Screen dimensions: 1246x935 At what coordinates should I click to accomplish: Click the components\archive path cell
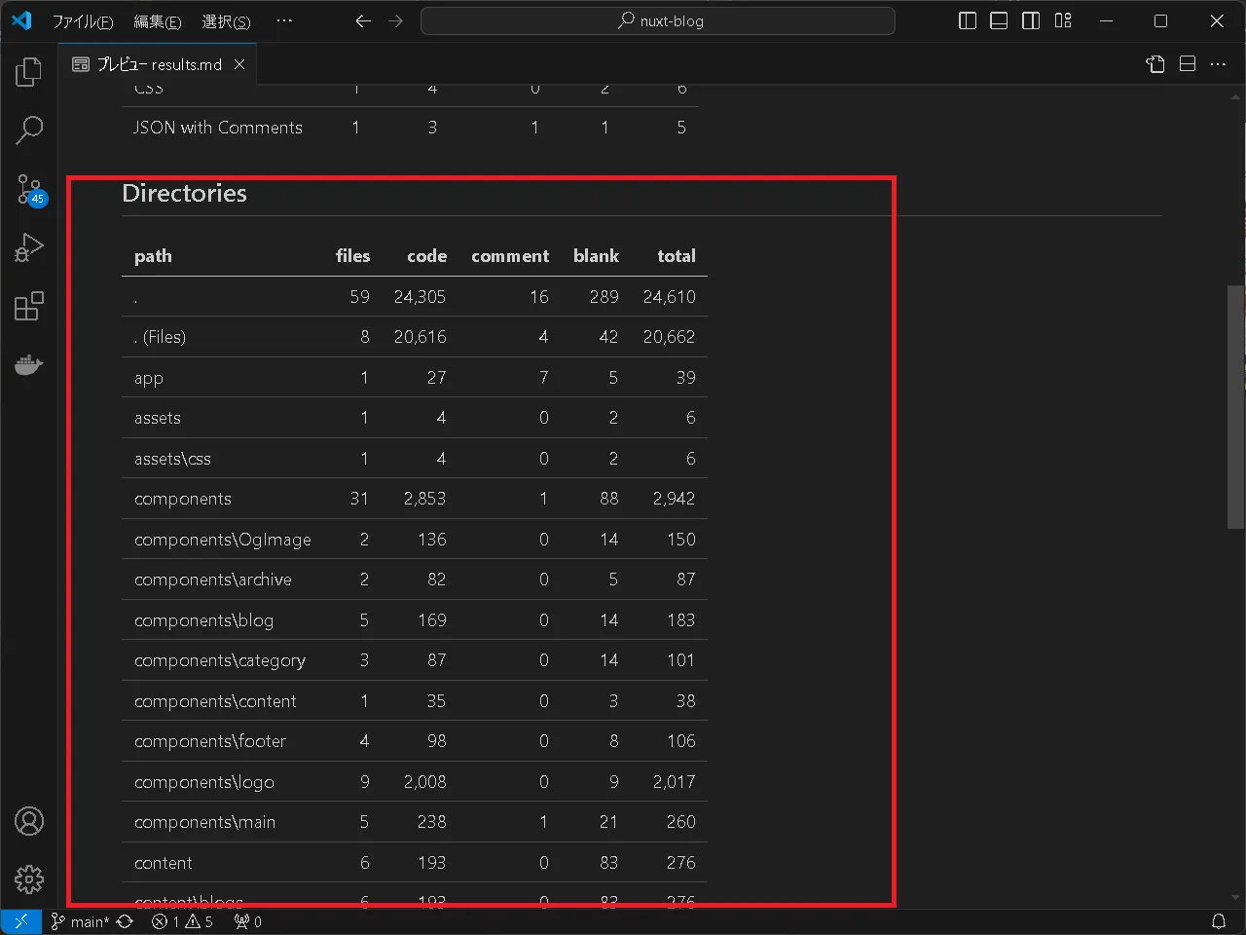tap(213, 580)
